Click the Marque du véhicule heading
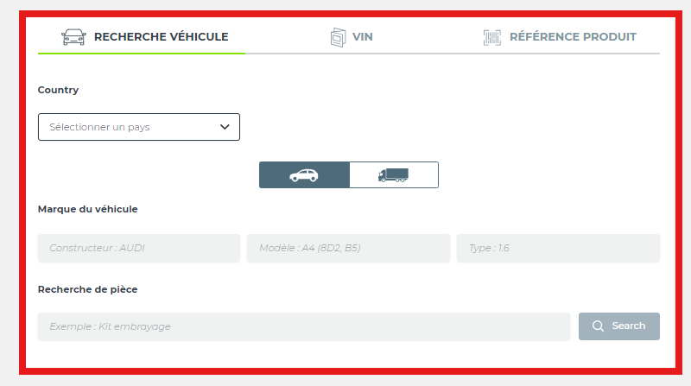691x386 pixels. coord(88,209)
